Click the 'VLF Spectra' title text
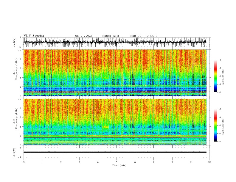This screenshot has width=236, height=182. [x=34, y=36]
